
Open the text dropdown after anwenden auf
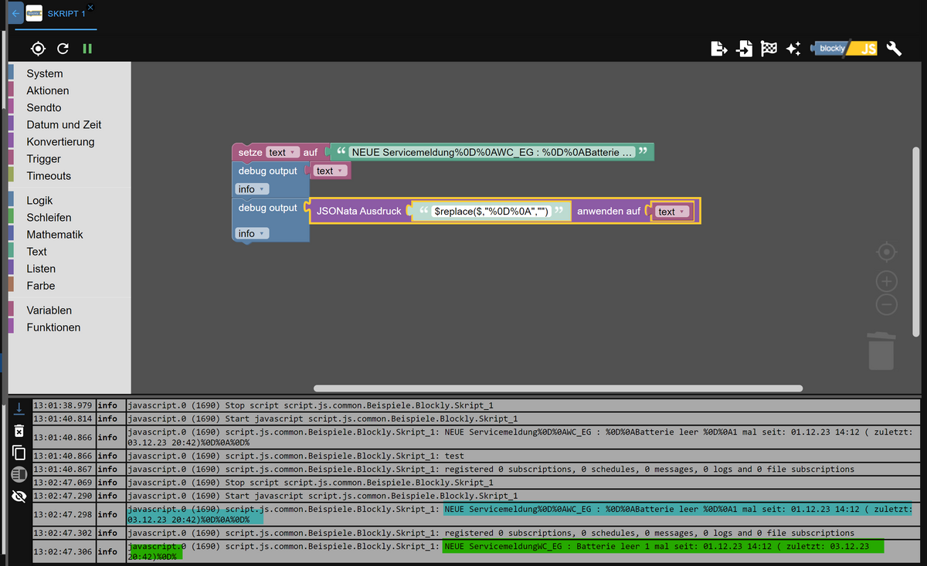[x=672, y=212]
